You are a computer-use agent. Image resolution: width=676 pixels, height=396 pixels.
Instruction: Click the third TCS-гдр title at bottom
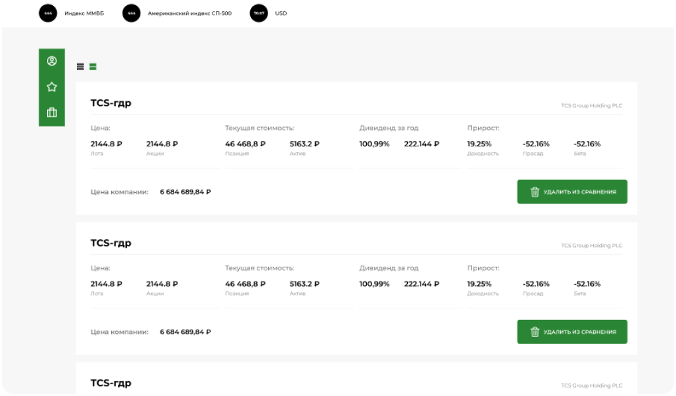point(111,383)
